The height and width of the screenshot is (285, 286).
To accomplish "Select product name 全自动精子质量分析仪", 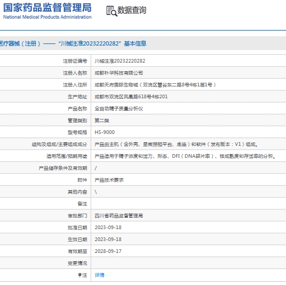I will point(119,109).
